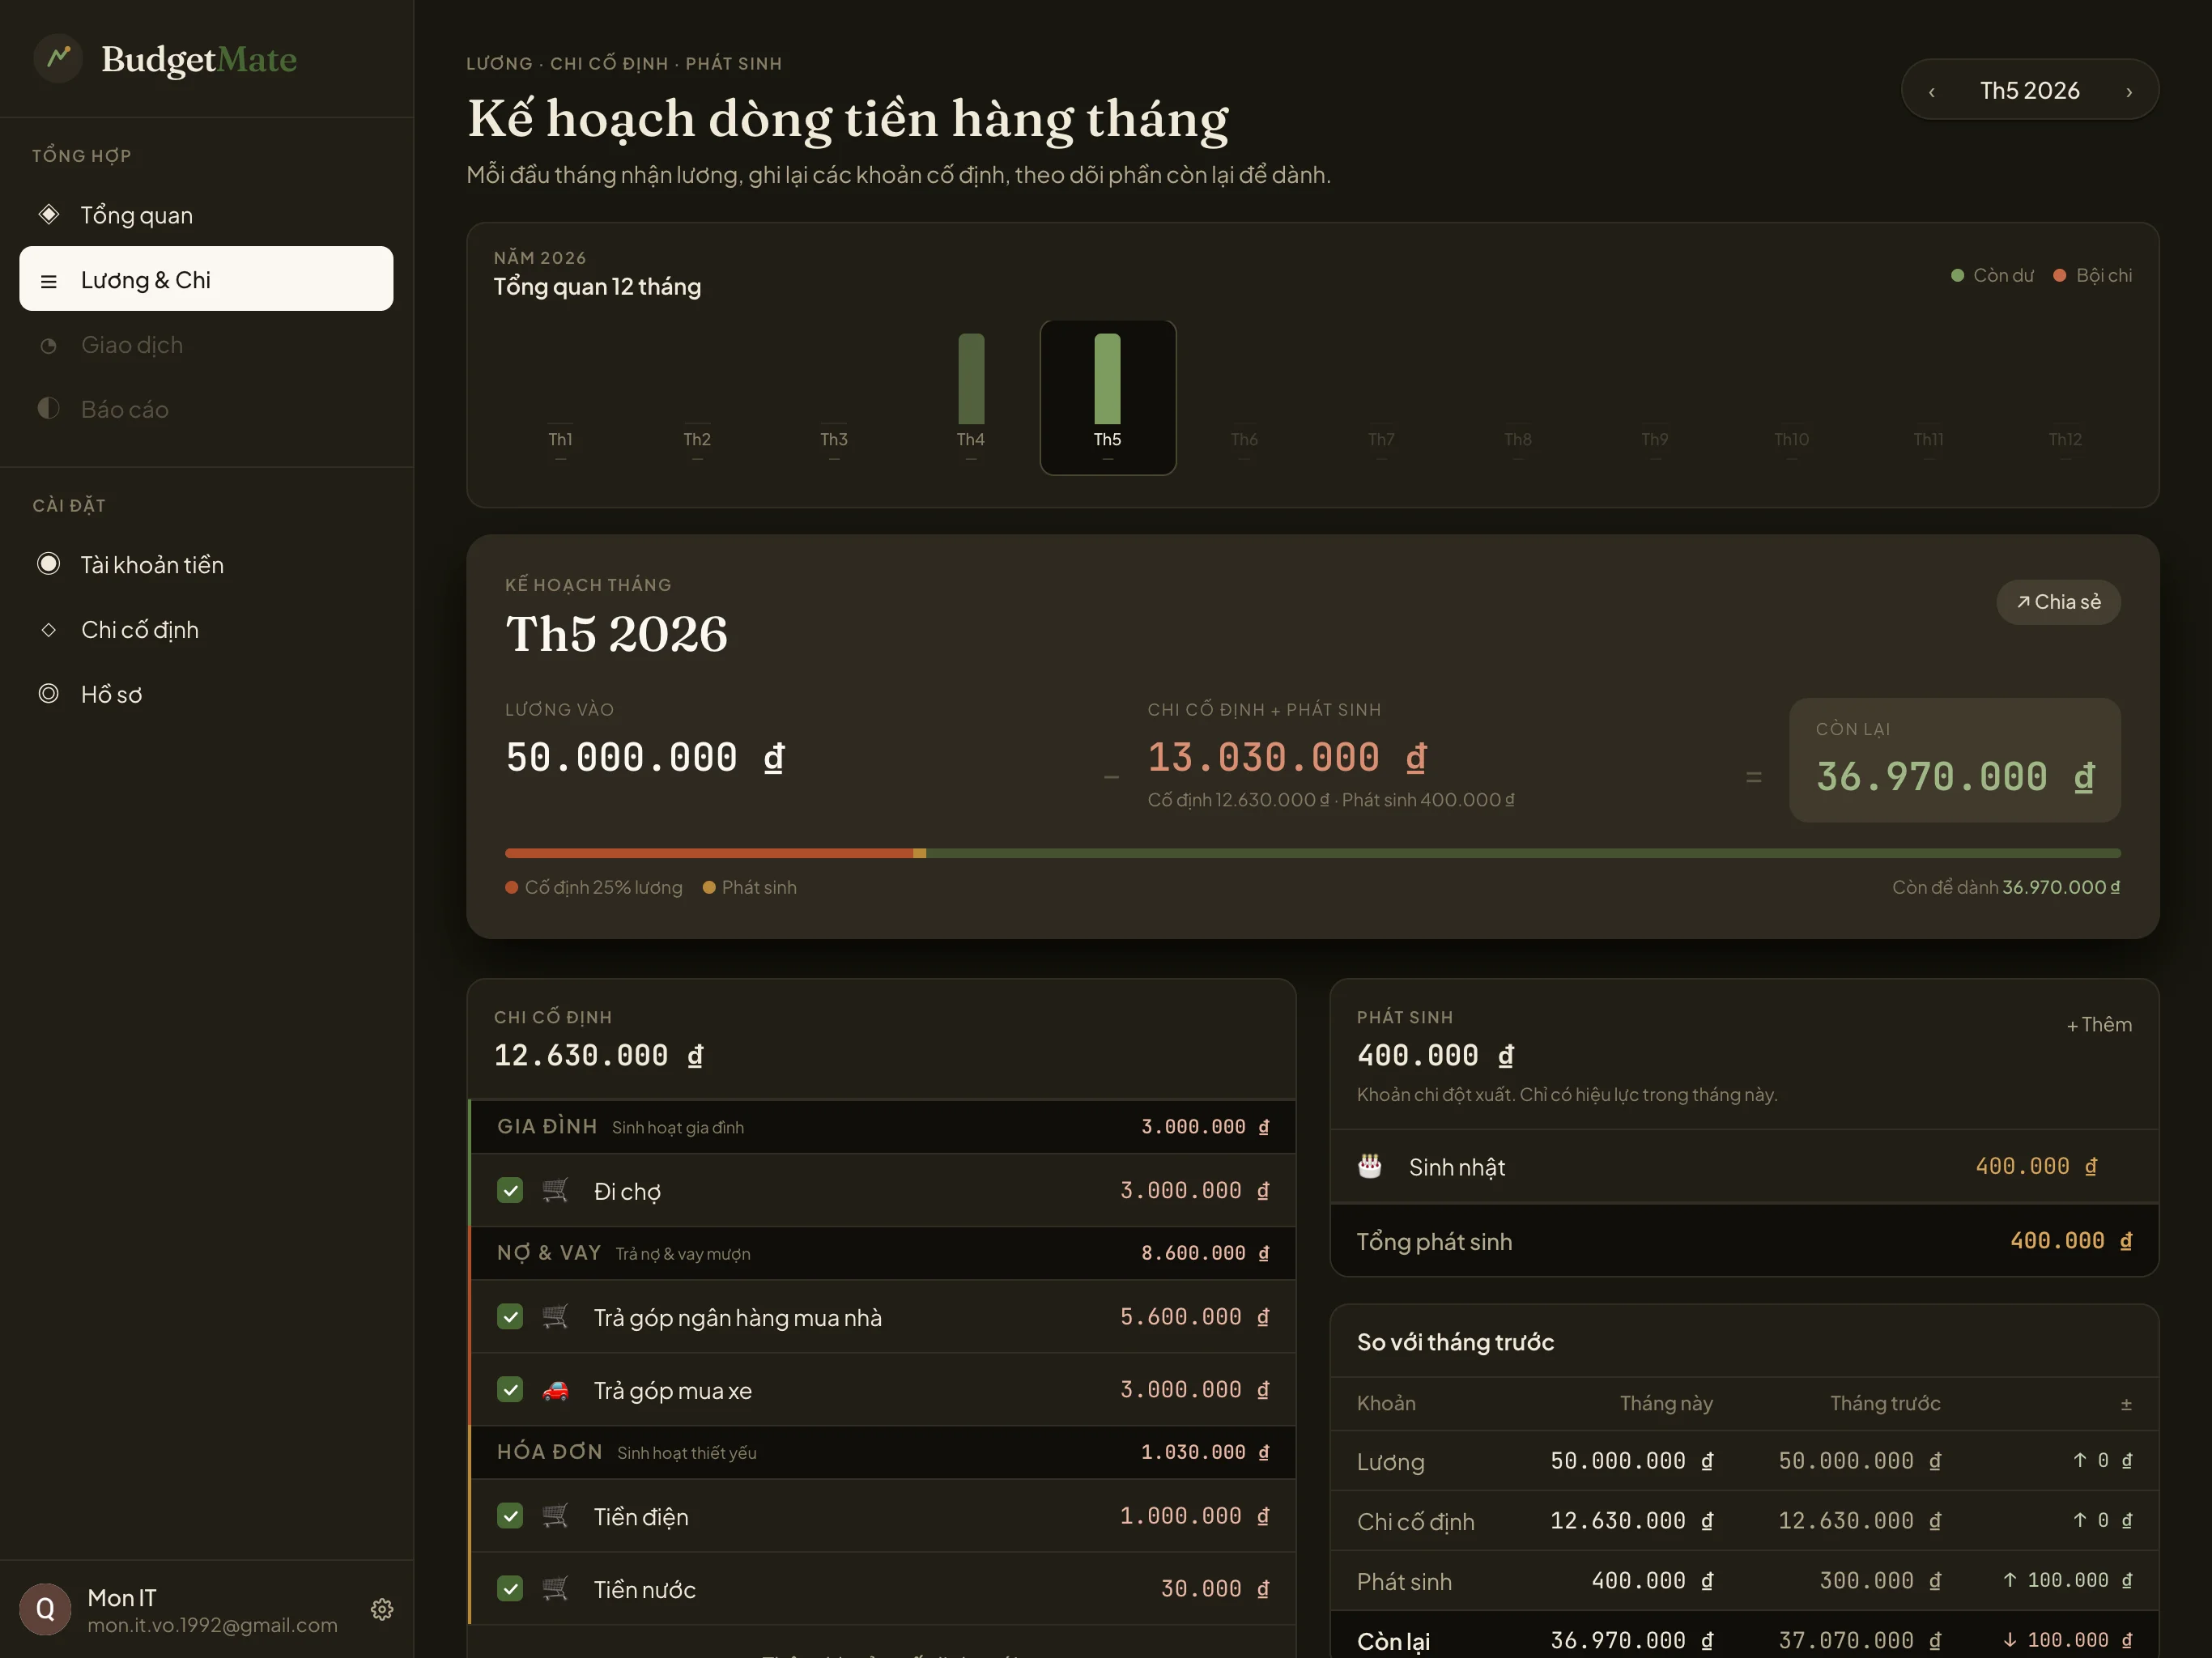Click Lương row up-arrow change
Image resolution: width=2212 pixels, height=1658 pixels.
coord(2102,1461)
